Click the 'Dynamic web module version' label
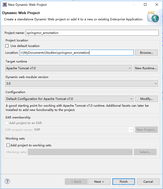This screenshot has height=189, width=163. pos(27,77)
